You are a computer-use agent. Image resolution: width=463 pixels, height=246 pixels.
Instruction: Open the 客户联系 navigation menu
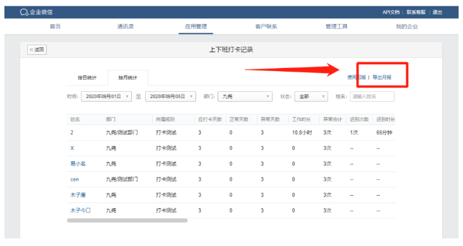[266, 26]
